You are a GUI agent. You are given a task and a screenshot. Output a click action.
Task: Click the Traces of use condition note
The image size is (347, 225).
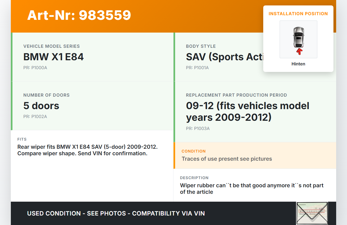point(227,159)
